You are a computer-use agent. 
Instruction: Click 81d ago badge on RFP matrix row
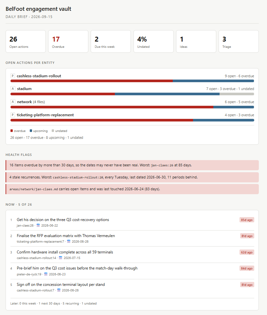point(247,236)
